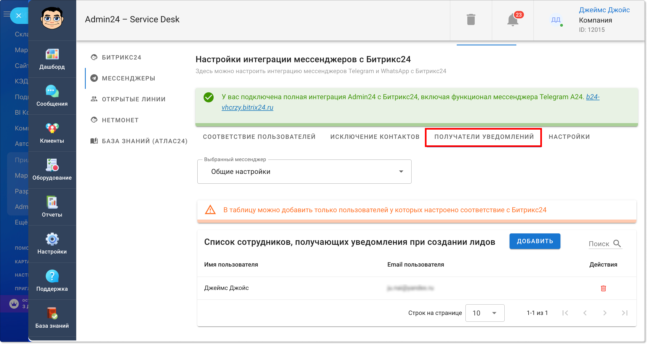647x344 pixels.
Task: Open notifications bell with 23 badge
Action: (513, 20)
